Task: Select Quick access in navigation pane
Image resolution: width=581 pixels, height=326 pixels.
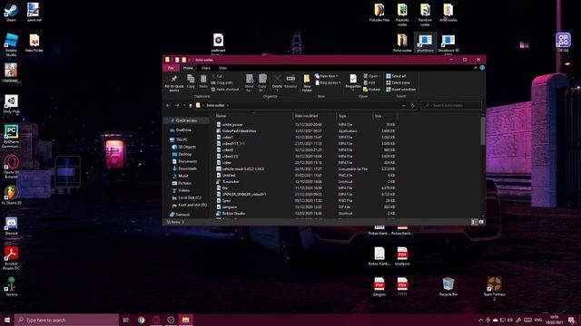Action: click(x=185, y=120)
